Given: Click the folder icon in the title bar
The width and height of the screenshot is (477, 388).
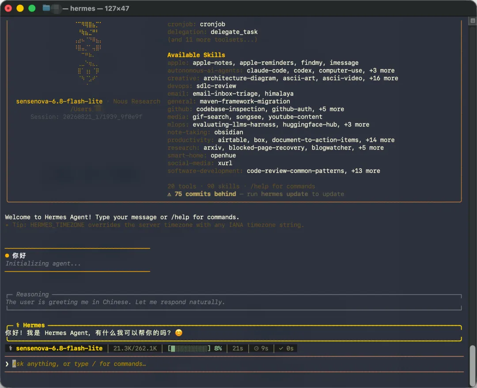Looking at the screenshot, I should (x=46, y=8).
